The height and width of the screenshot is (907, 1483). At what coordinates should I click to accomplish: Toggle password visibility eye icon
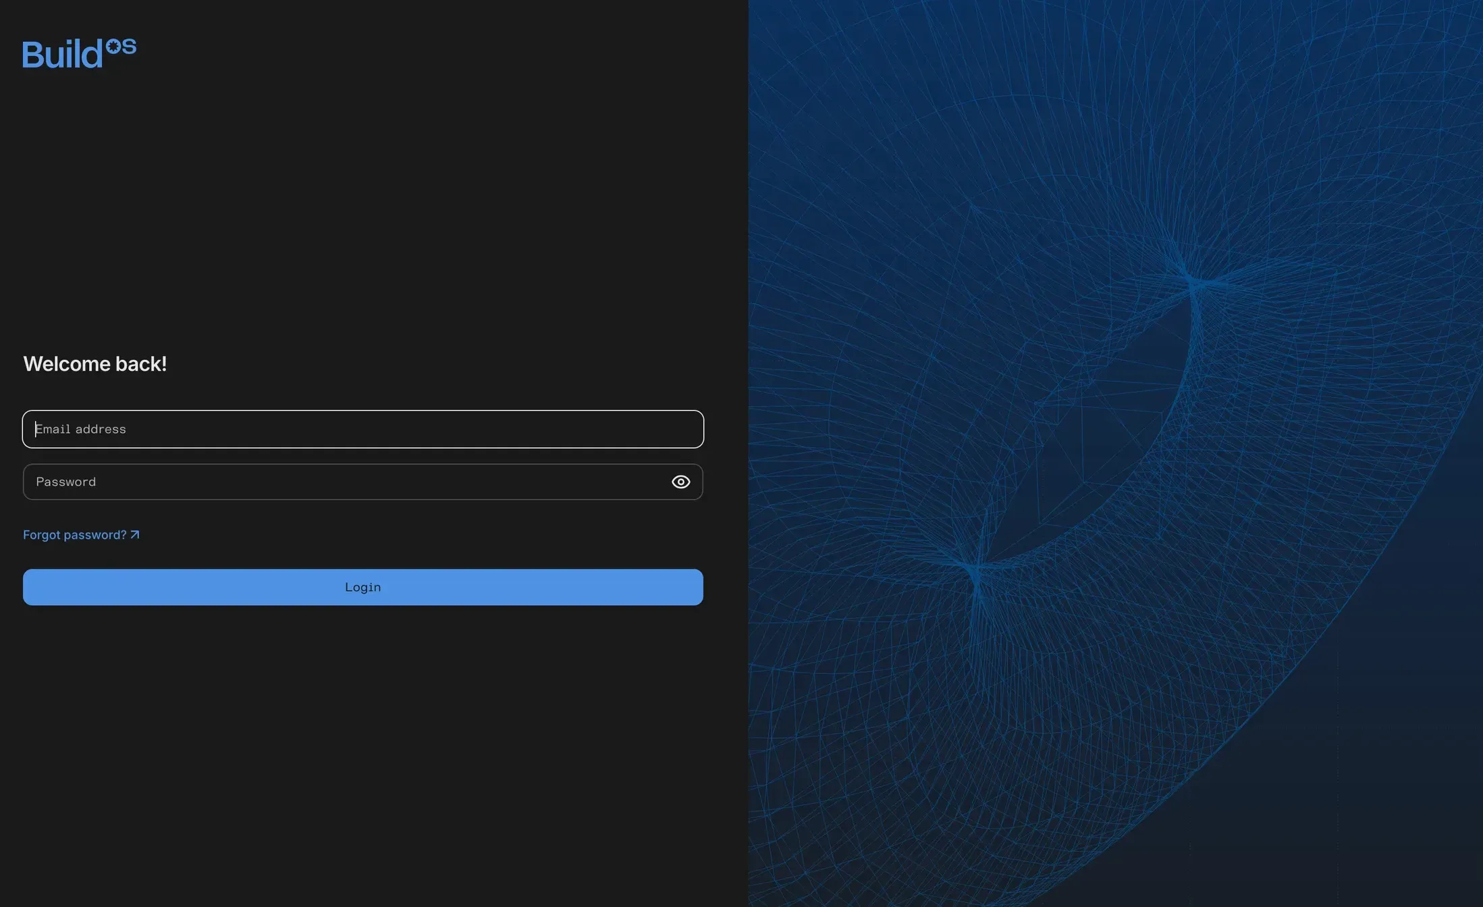click(x=680, y=482)
